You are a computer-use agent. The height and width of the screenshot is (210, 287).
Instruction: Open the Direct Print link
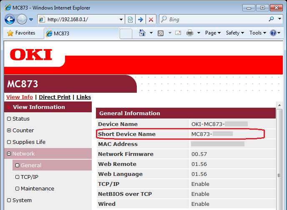point(55,97)
